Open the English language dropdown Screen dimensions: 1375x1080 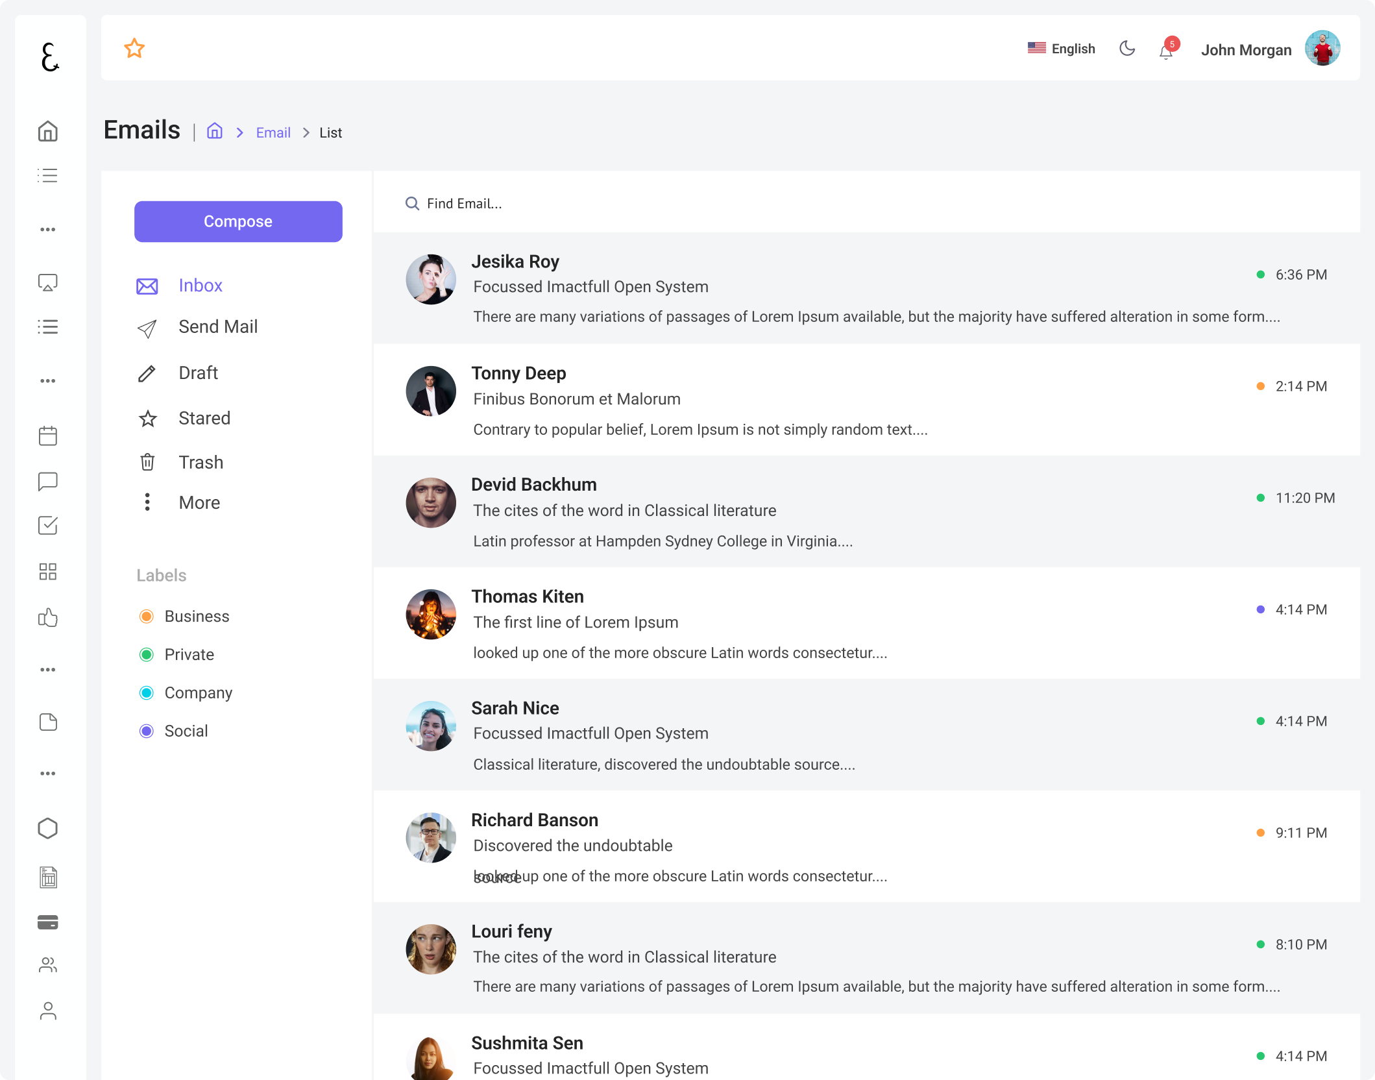(1061, 49)
